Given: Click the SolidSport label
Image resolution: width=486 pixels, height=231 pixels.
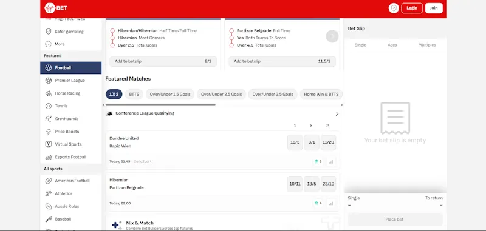Looking at the screenshot, I should click(x=143, y=162).
